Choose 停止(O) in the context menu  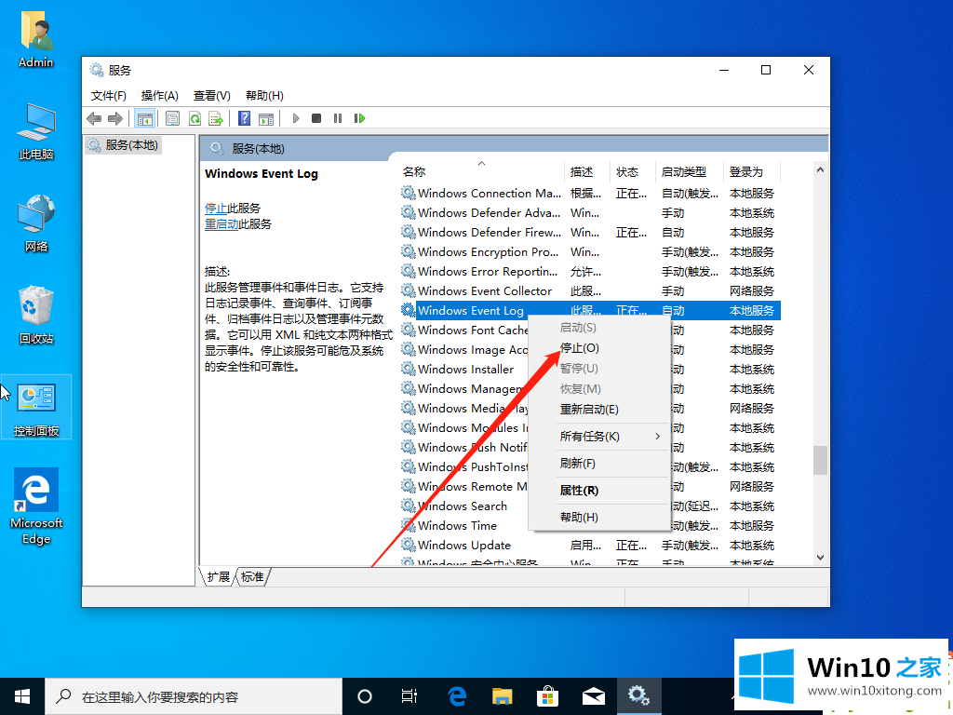click(579, 347)
